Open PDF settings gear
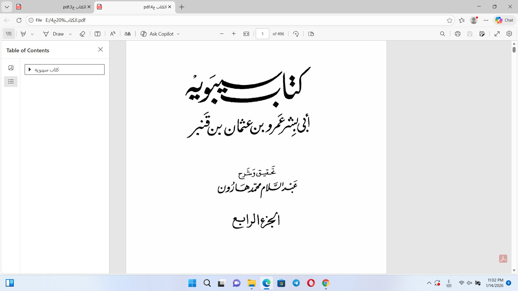This screenshot has height=291, width=518. pos(509,34)
